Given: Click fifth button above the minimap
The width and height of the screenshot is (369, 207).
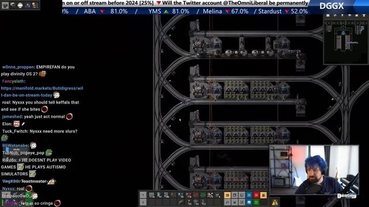Looking at the screenshot, I should tap(356, 16).
